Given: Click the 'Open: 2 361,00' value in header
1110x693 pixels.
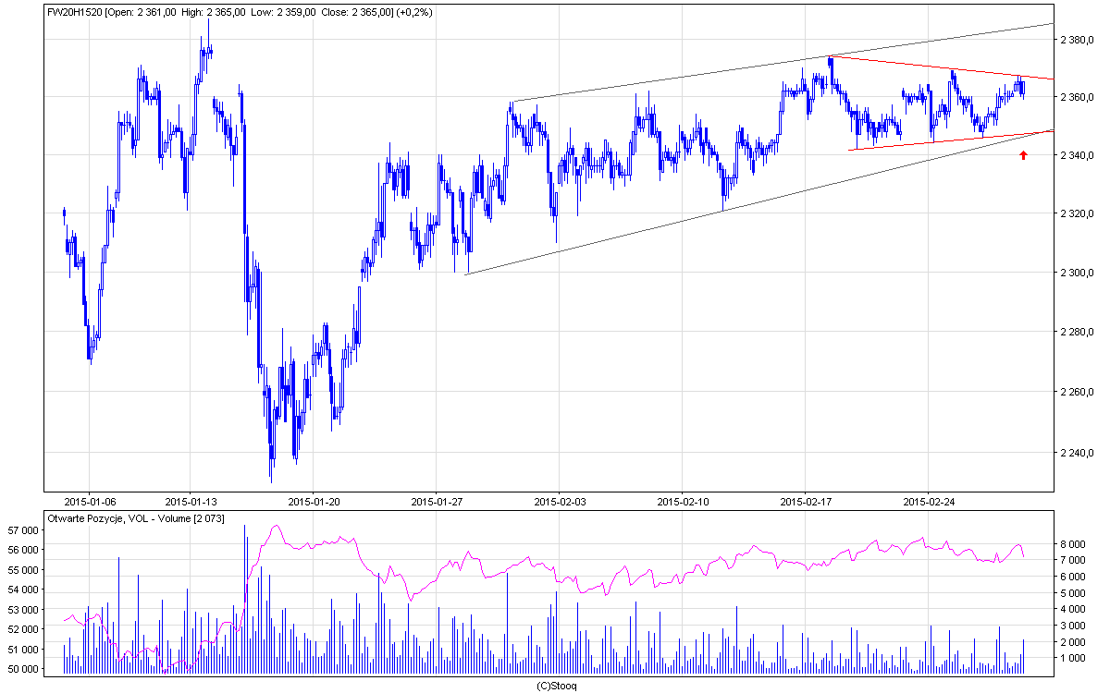Looking at the screenshot, I should tap(142, 12).
